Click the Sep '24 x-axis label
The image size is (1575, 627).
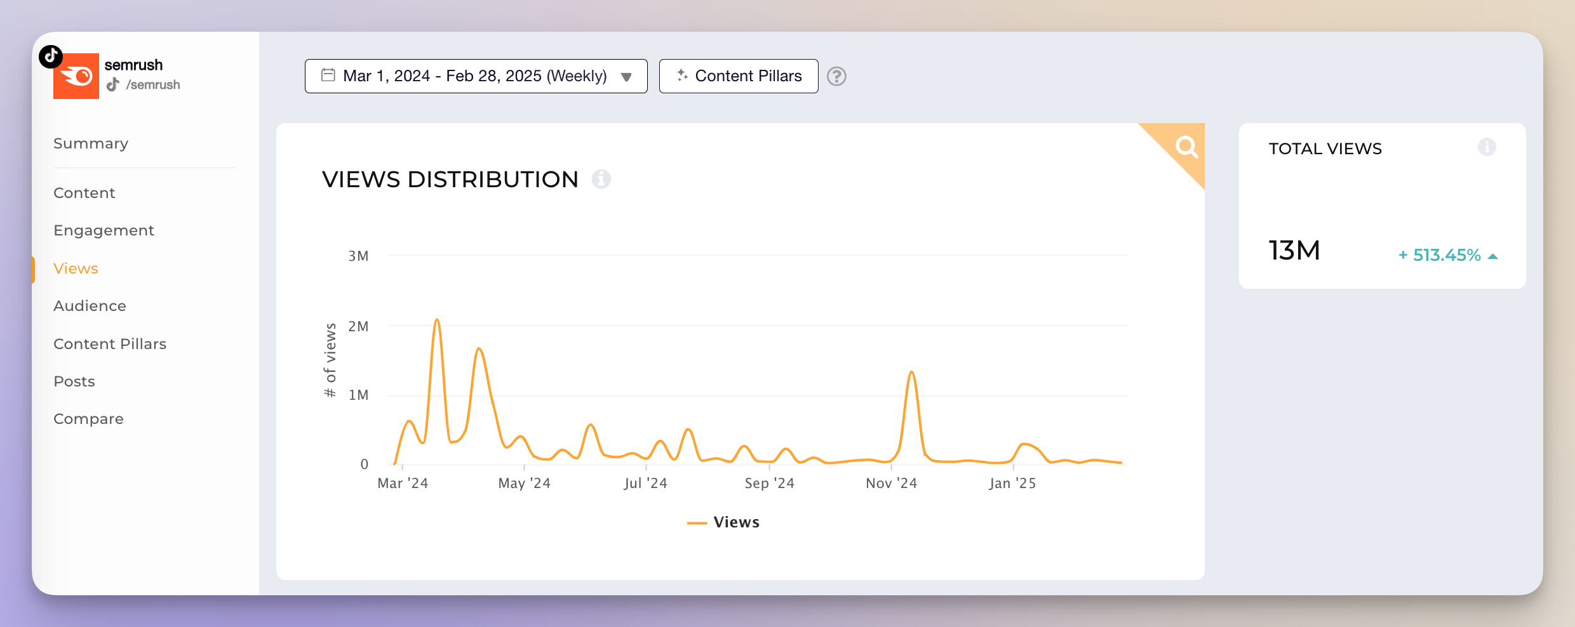(x=769, y=484)
